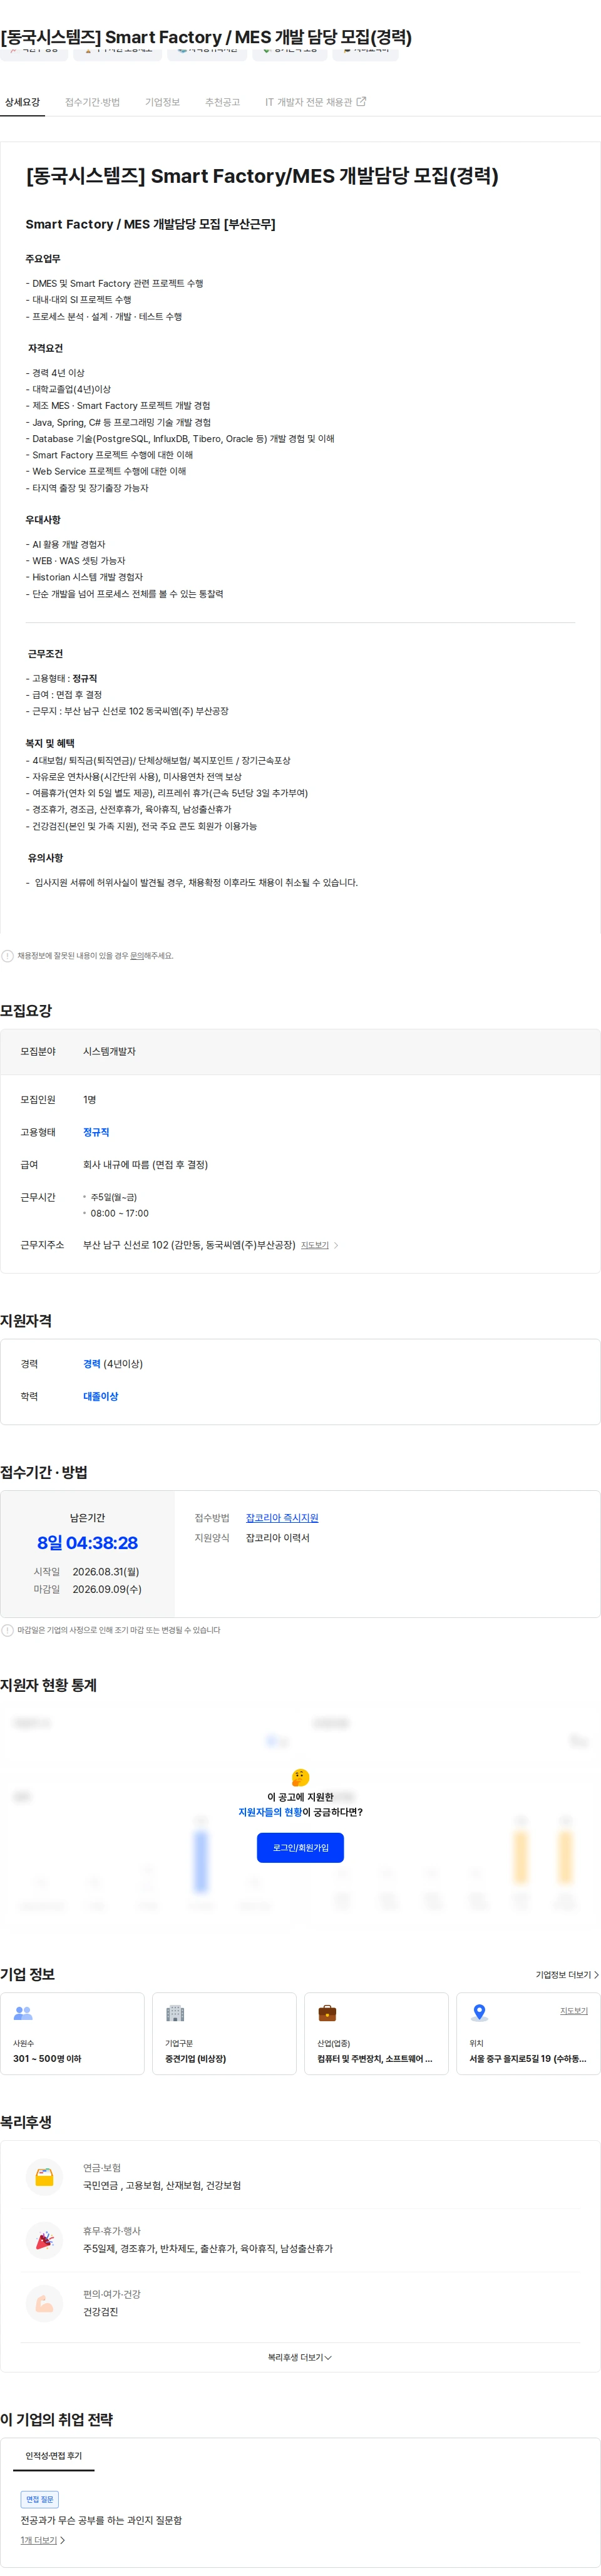
Task: Open the 기업정보 tab
Action: click(x=162, y=102)
